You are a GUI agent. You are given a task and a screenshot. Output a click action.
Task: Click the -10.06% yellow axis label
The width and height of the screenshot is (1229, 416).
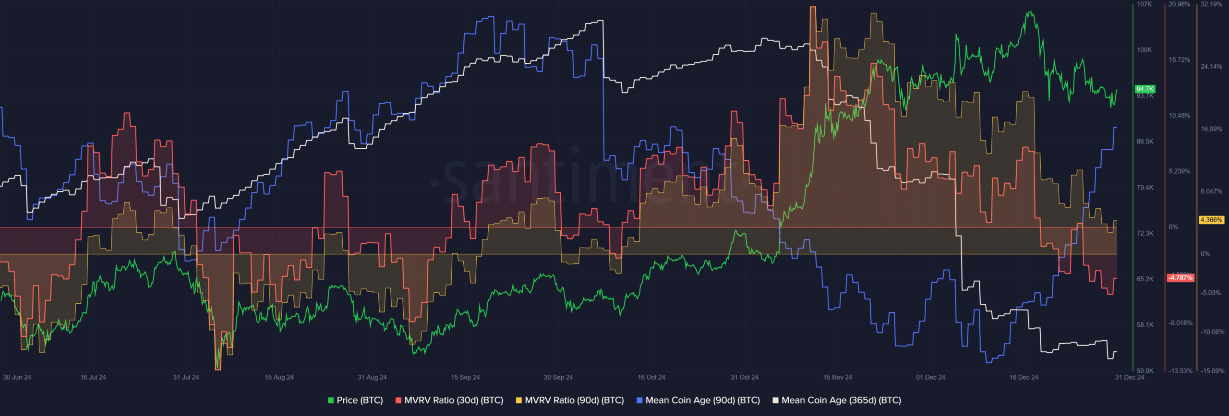1212,332
